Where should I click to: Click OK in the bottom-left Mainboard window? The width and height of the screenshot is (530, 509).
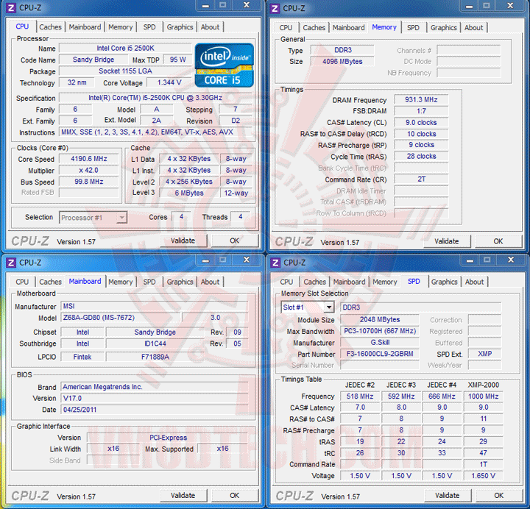pyautogui.click(x=235, y=496)
